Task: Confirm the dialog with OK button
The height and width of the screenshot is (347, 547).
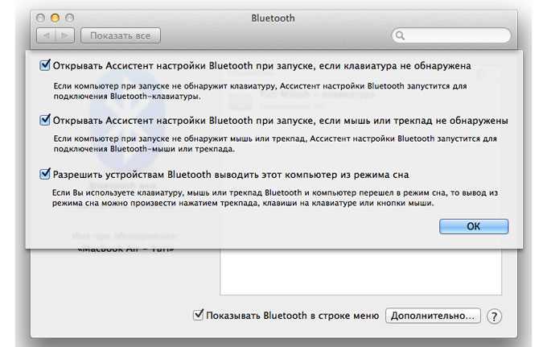Action: 474,226
